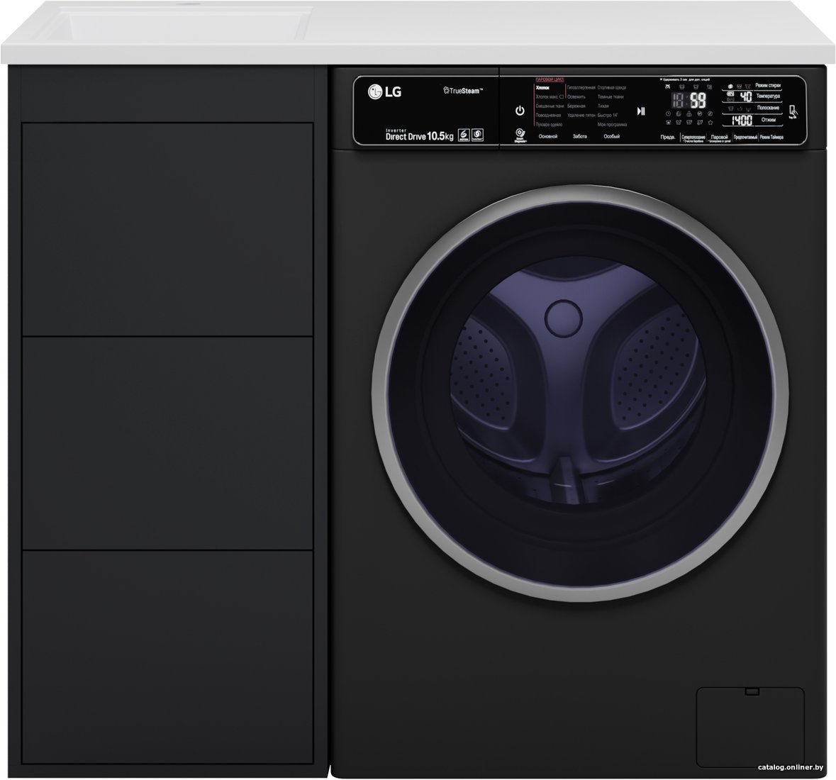Tap the Smart Diagnosis icon
The height and width of the screenshot is (780, 836).
[x=520, y=135]
